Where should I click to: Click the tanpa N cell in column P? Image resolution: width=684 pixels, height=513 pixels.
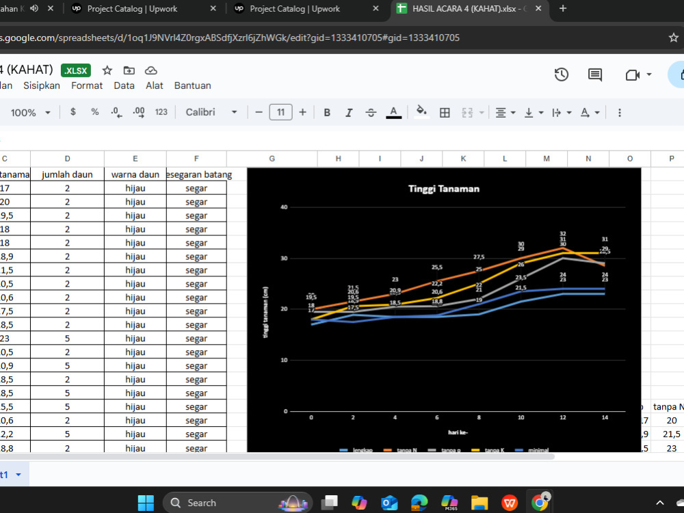668,406
